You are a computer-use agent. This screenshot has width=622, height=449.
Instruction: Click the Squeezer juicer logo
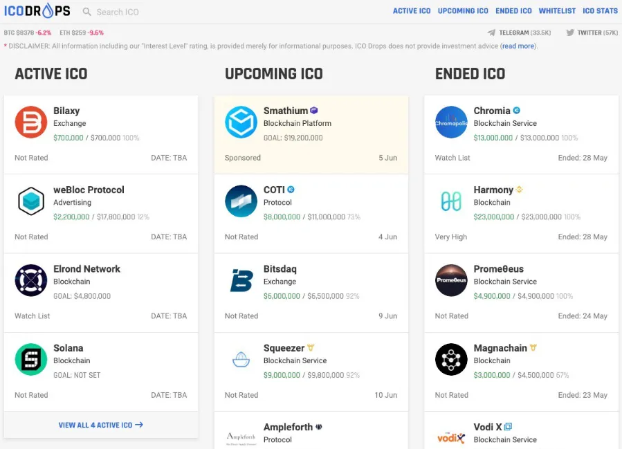coord(241,359)
